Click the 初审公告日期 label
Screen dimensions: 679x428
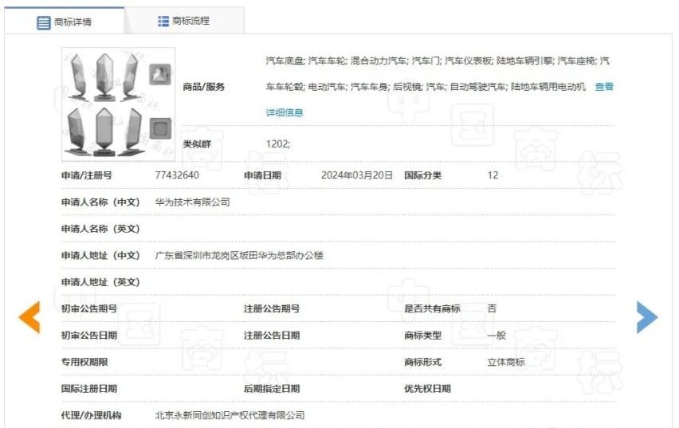(89, 335)
